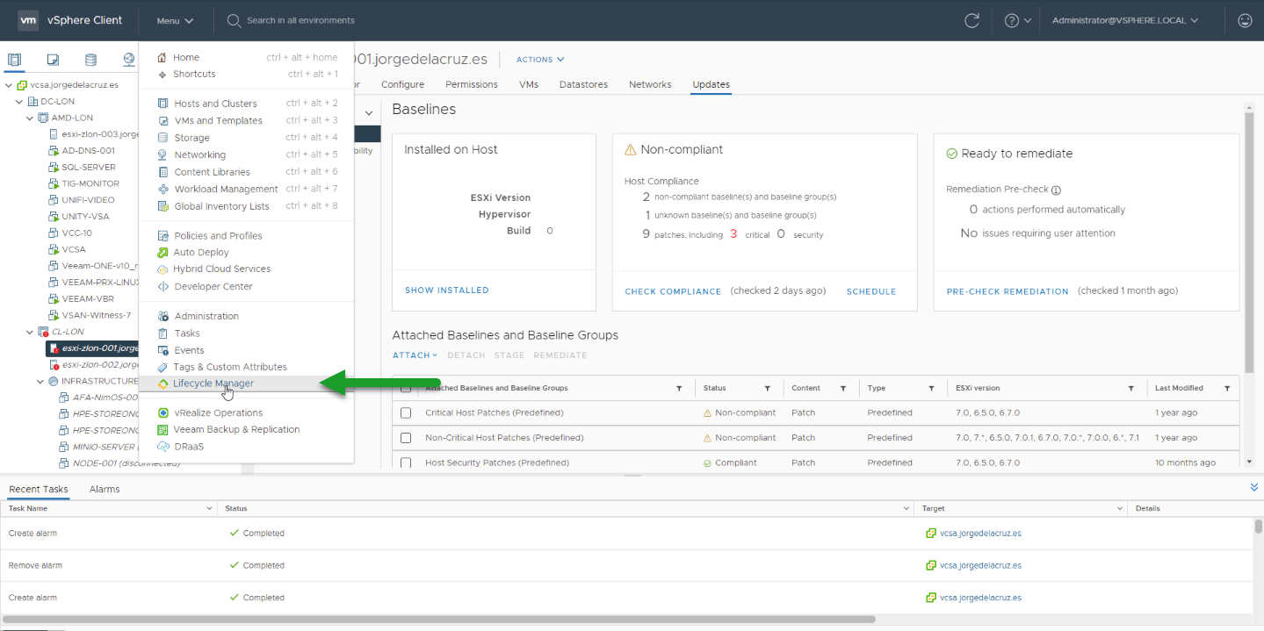The image size is (1264, 631).
Task: Switch to the Permissions tab
Action: pos(472,84)
